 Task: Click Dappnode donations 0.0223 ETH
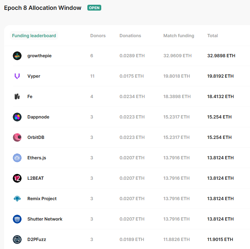point(132,117)
